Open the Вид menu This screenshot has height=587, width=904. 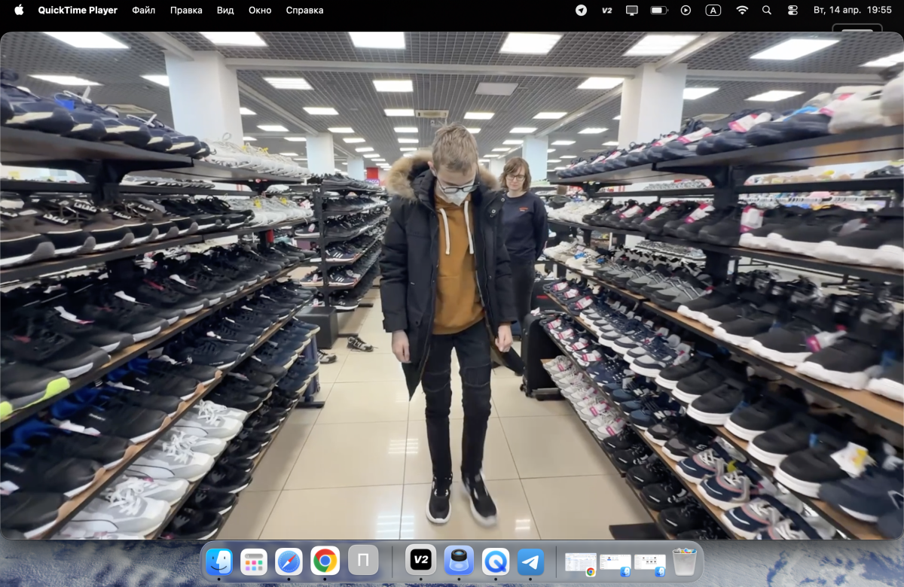[x=225, y=11]
